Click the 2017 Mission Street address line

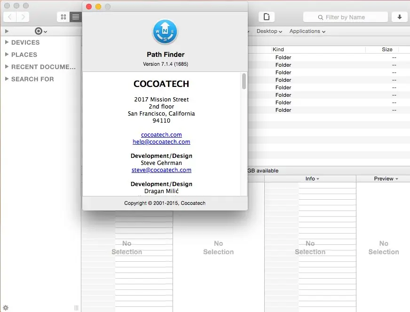pos(161,100)
